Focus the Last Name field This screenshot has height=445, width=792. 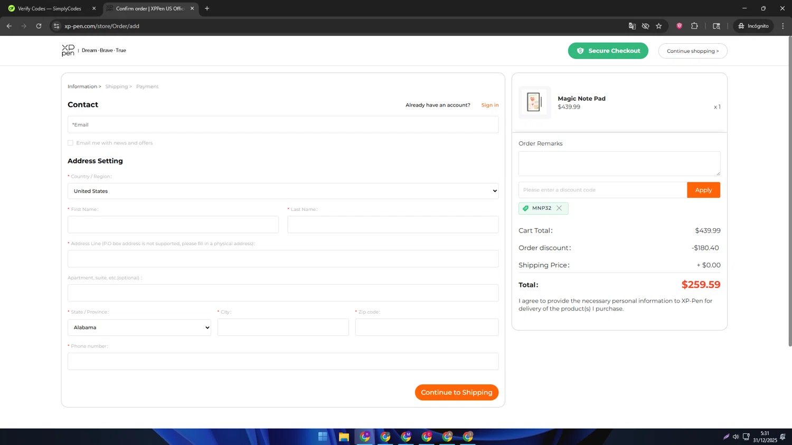pyautogui.click(x=393, y=225)
